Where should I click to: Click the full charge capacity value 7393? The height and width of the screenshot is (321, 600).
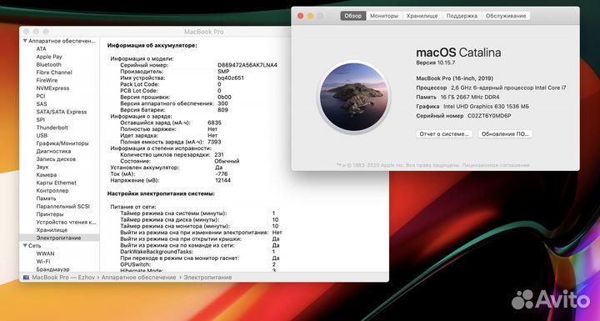(x=214, y=142)
